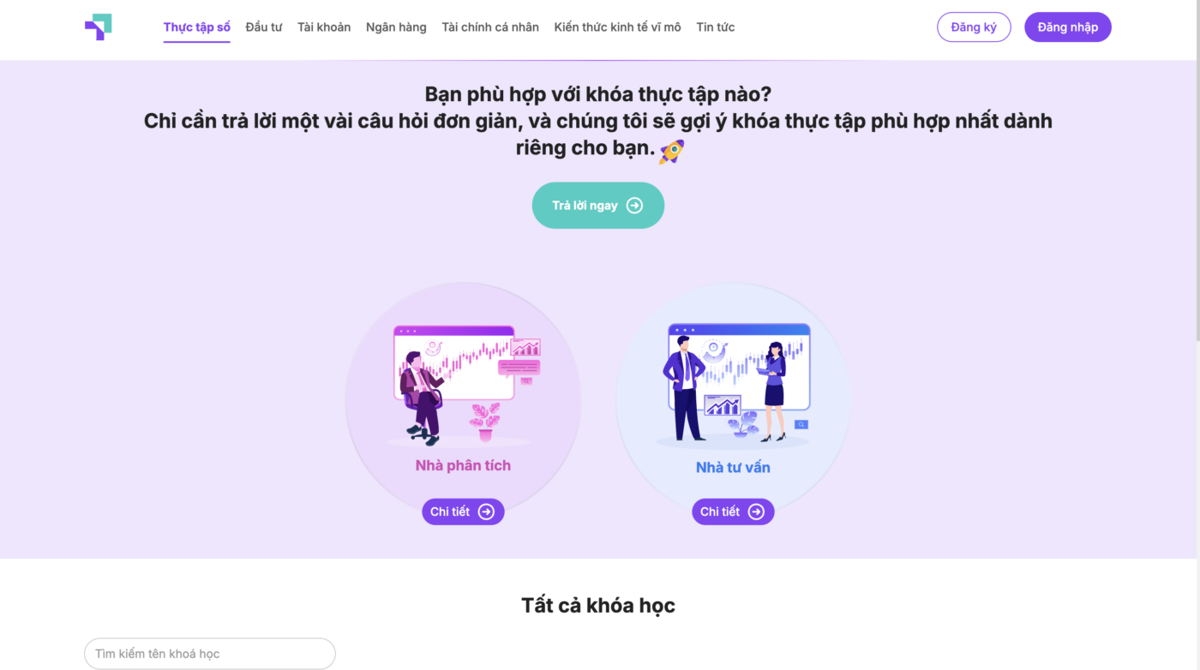This screenshot has width=1200, height=670.
Task: Go to Tài khoản menu item
Action: (324, 27)
